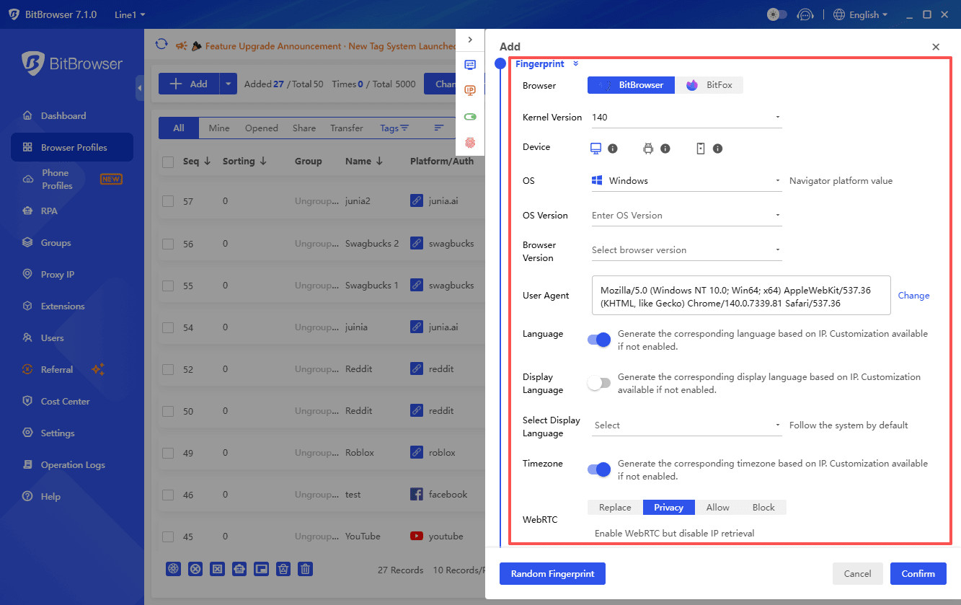Click the Change link beside User Agent

(x=913, y=296)
